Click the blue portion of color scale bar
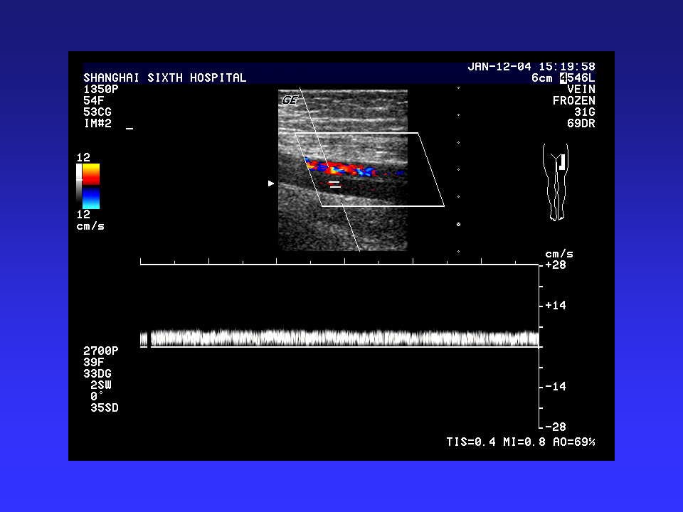The image size is (683, 512). 91,198
